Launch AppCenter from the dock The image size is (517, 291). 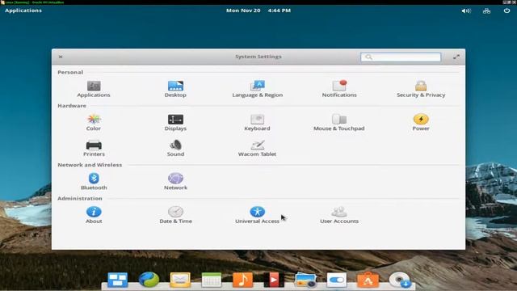368,280
